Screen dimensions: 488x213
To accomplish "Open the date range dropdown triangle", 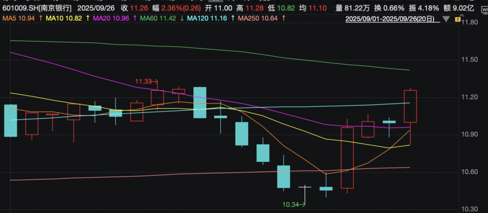I will point(446,19).
